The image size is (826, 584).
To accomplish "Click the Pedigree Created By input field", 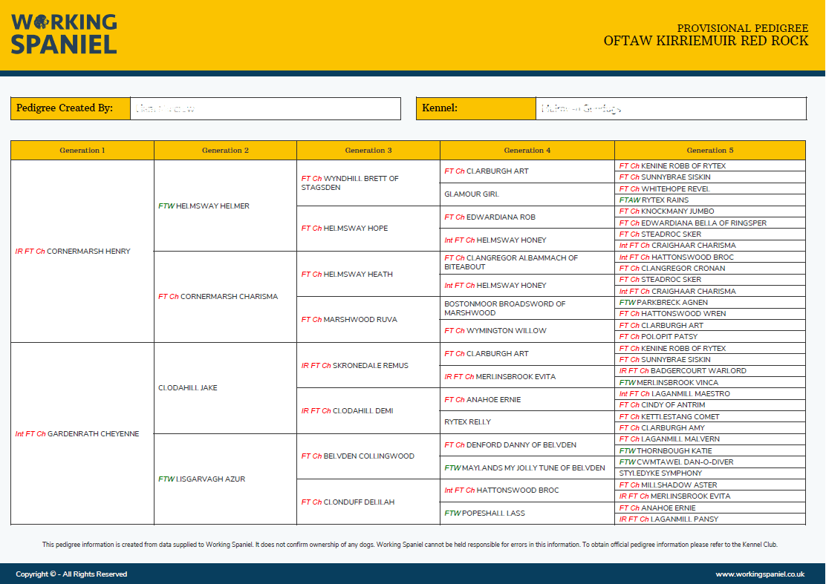I will coord(265,108).
